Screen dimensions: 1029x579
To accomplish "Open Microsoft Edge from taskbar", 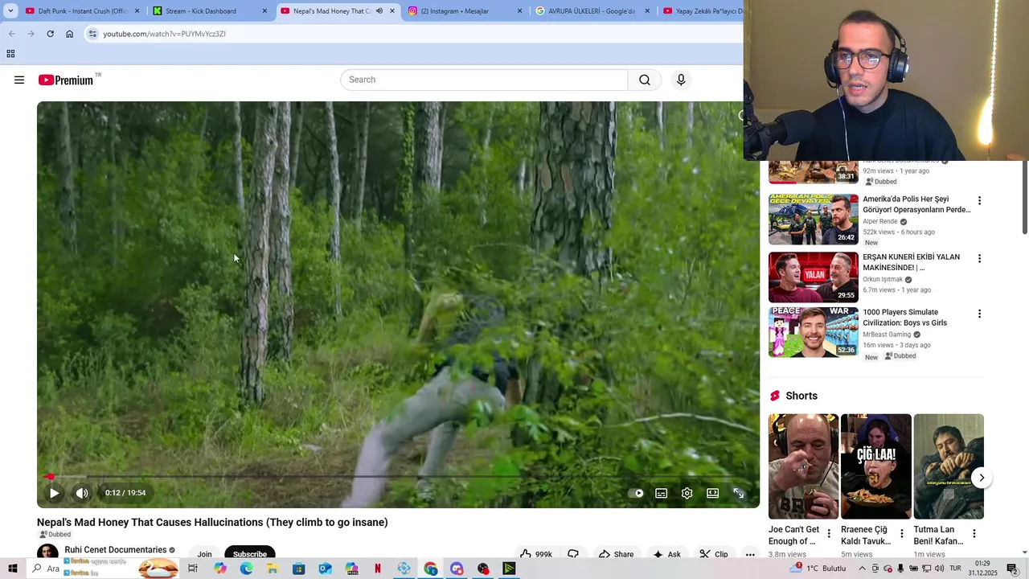I will click(246, 569).
